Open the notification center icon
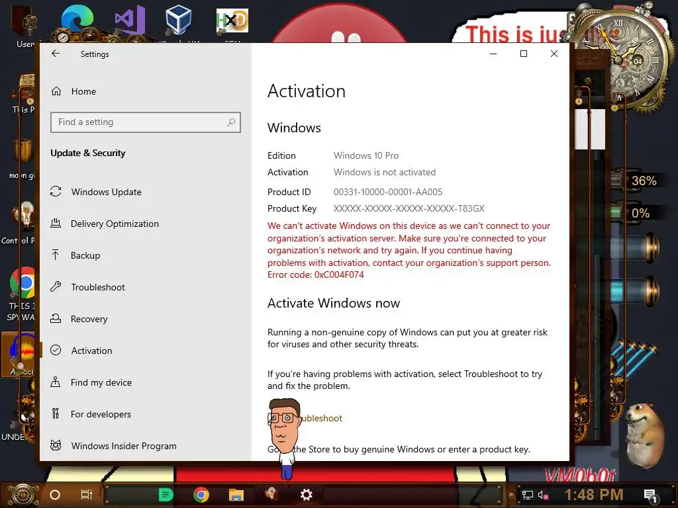This screenshot has width=678, height=508. coord(650,495)
